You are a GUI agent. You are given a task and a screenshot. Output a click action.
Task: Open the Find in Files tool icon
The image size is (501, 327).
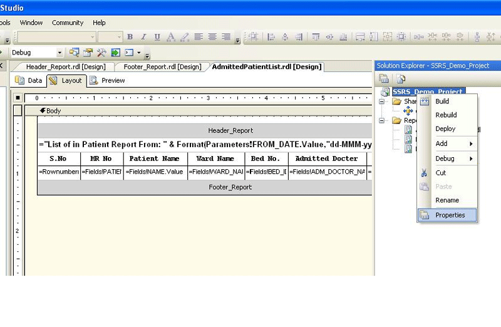[x=74, y=53]
